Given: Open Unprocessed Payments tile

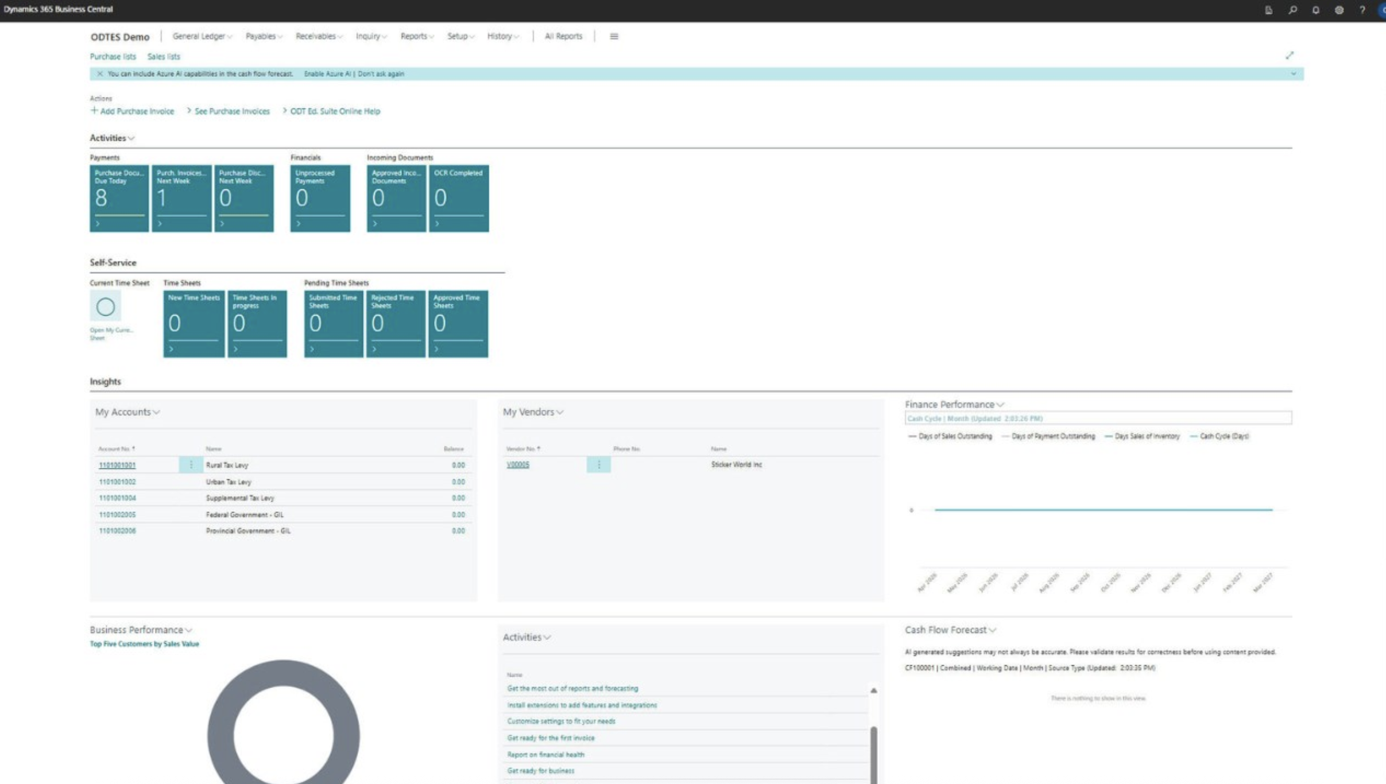Looking at the screenshot, I should pos(320,199).
